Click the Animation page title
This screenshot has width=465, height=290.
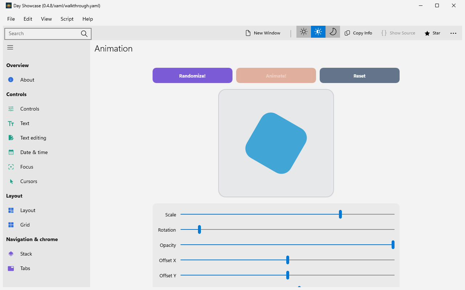[114, 49]
